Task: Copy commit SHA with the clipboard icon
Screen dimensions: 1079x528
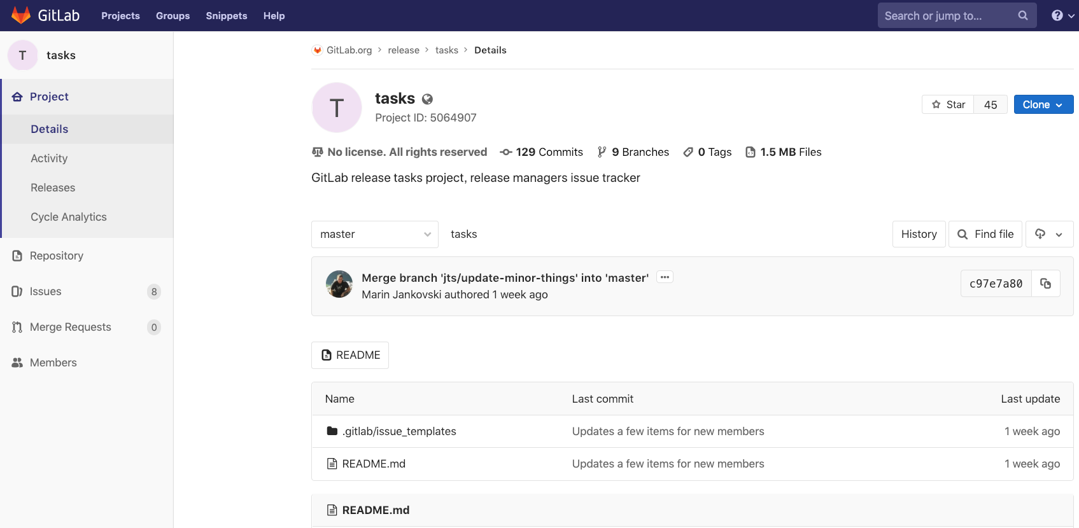Action: [1045, 284]
